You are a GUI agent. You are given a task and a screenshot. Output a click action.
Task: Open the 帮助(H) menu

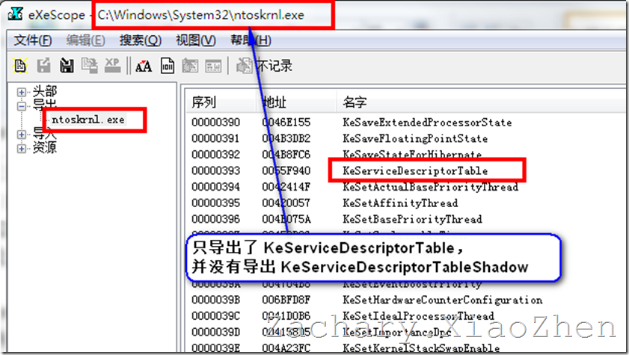(251, 40)
